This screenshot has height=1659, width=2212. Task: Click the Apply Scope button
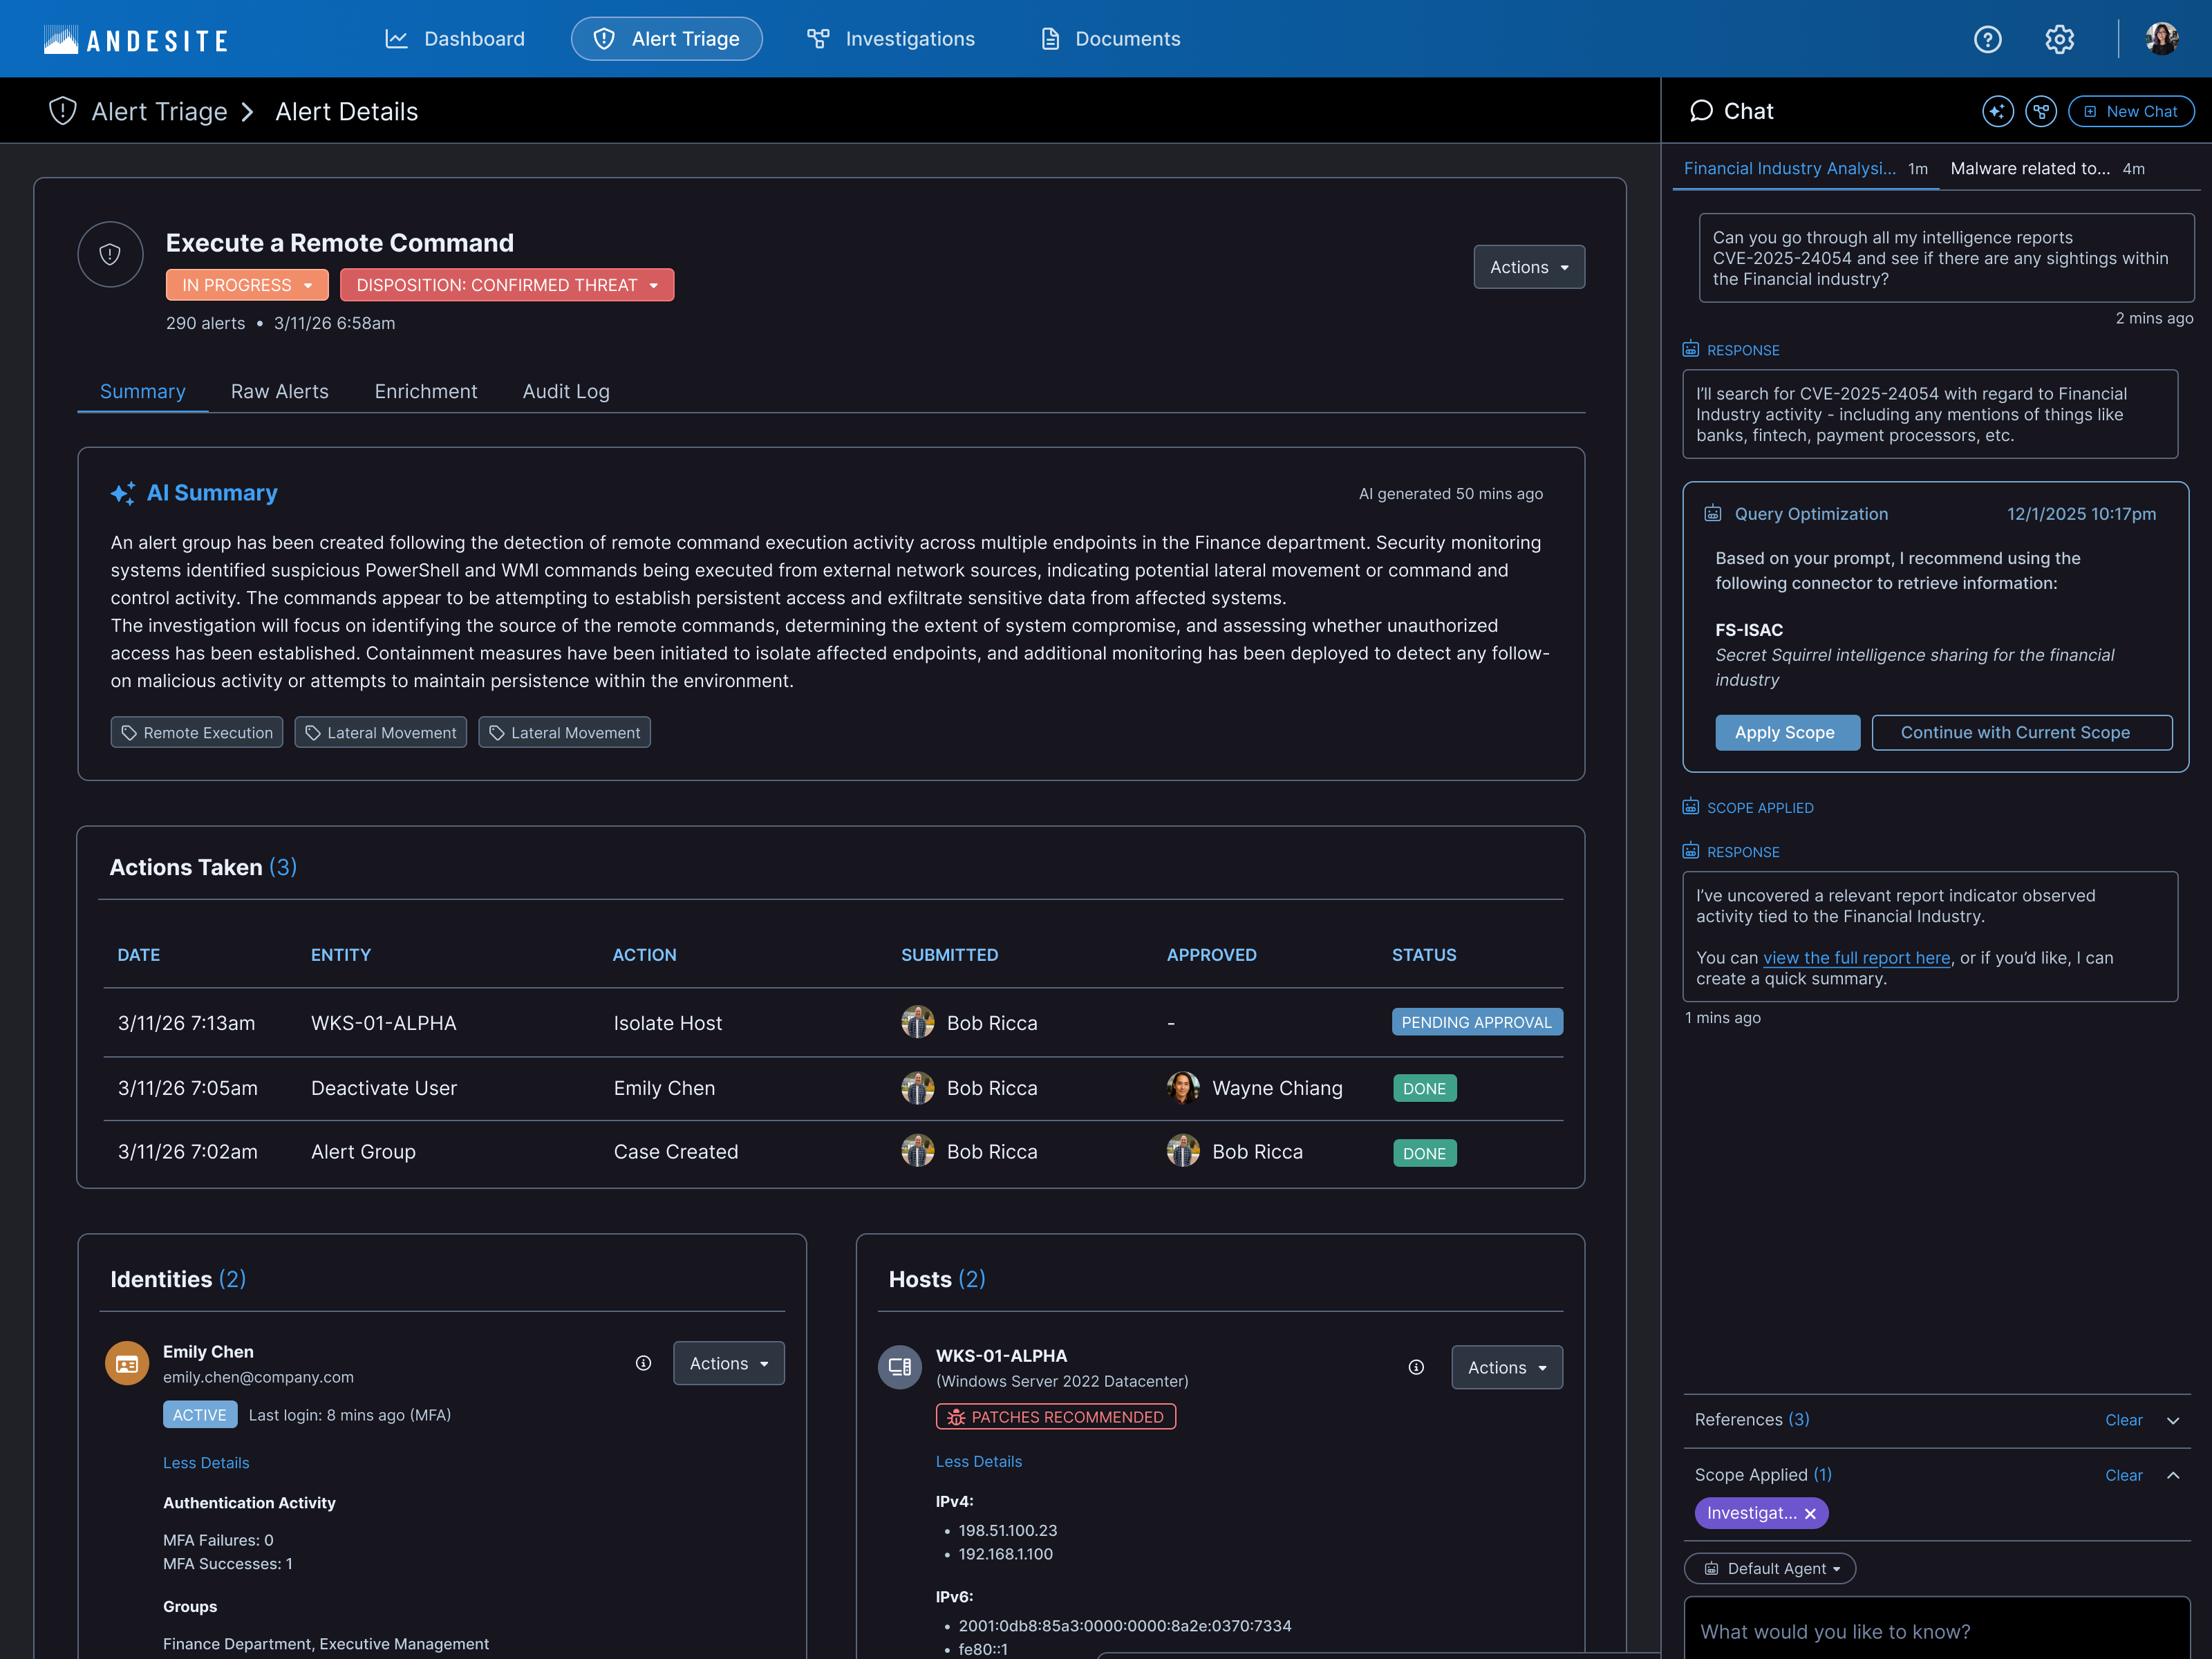point(1787,732)
